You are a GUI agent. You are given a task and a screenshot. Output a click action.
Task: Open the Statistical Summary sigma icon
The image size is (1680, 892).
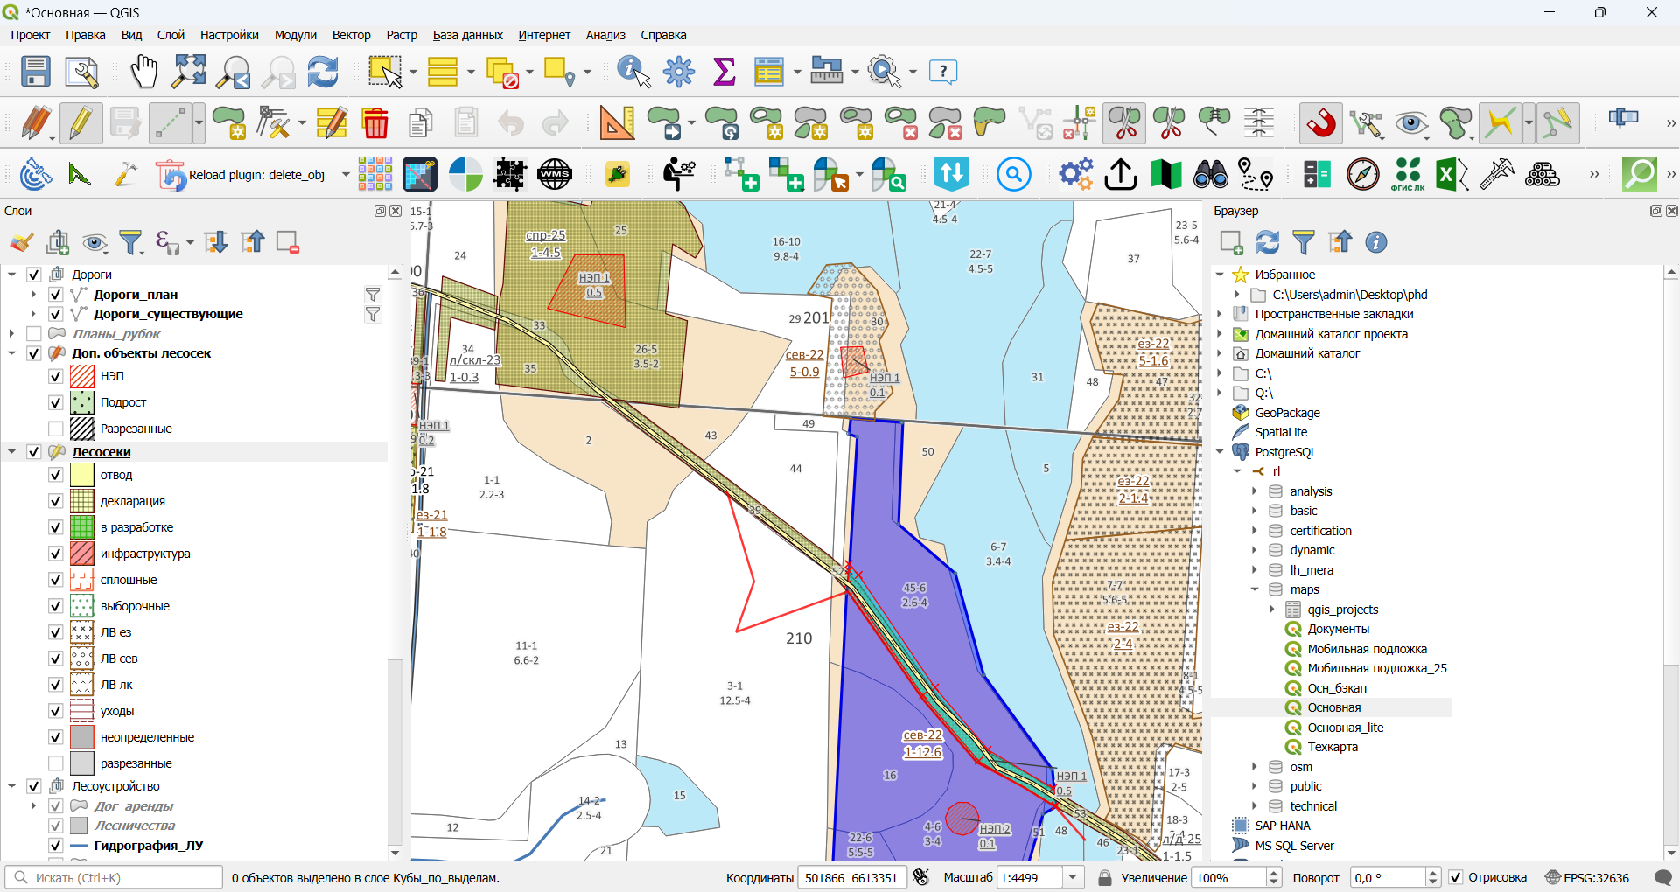(x=724, y=72)
